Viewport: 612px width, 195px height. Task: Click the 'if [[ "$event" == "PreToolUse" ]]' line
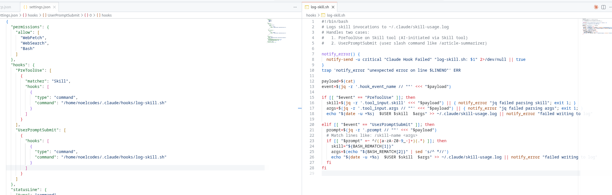click(x=369, y=97)
